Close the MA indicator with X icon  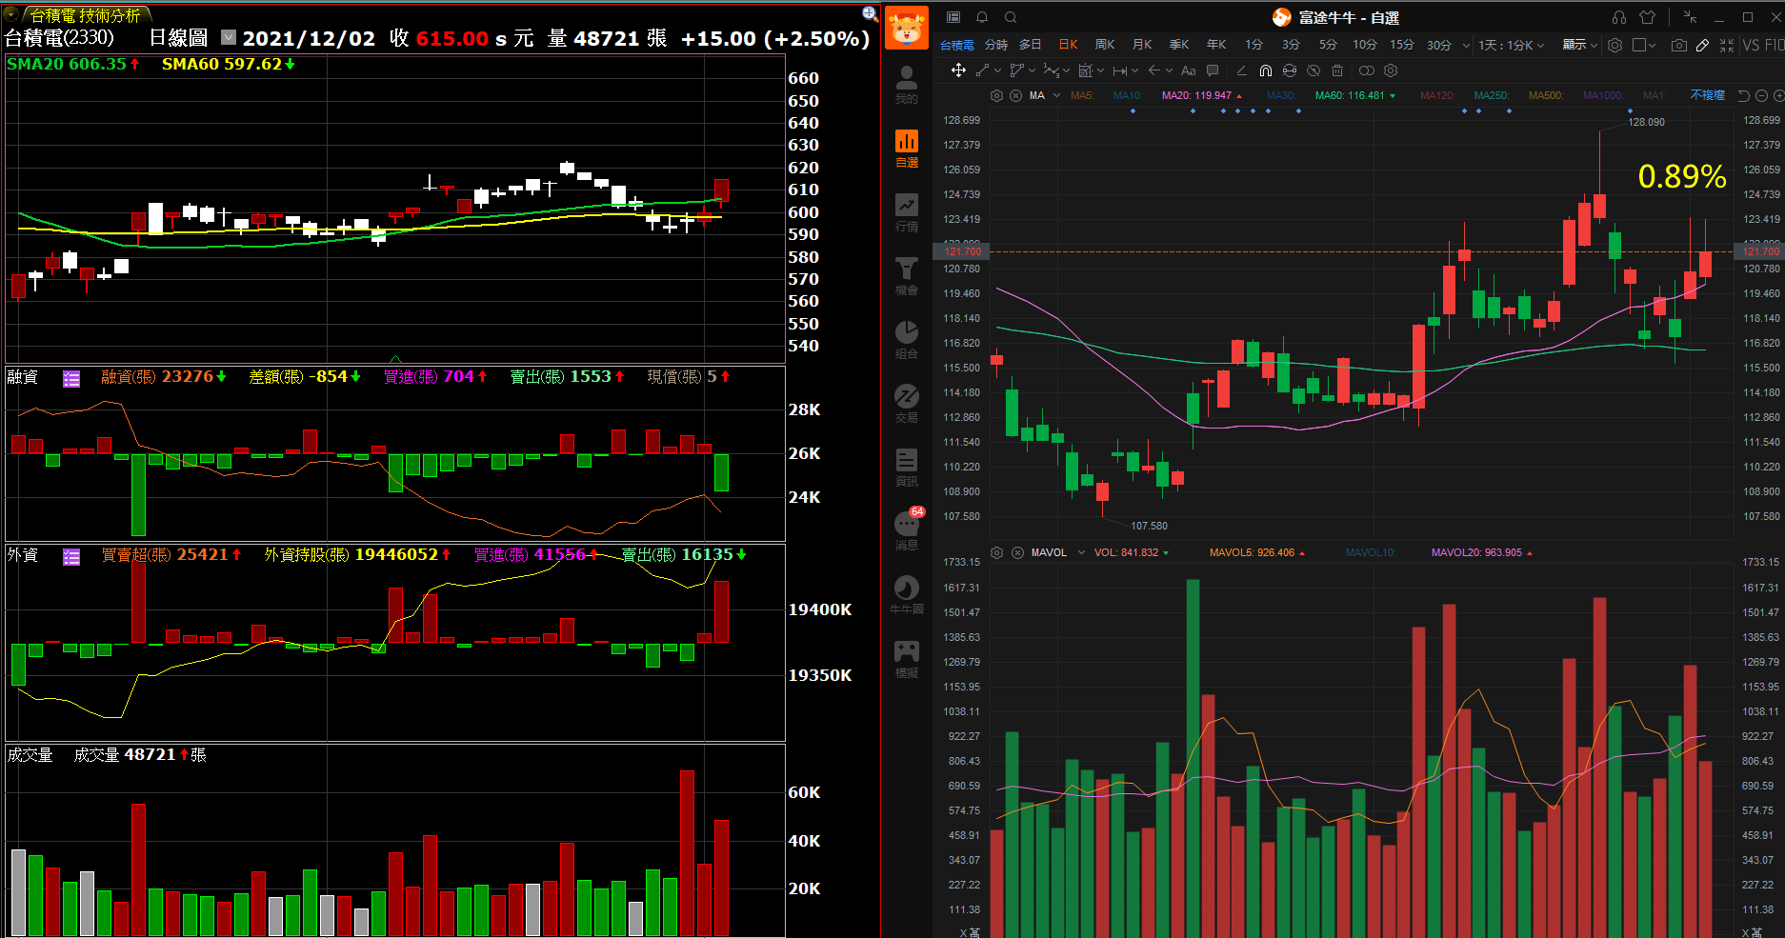point(1016,95)
